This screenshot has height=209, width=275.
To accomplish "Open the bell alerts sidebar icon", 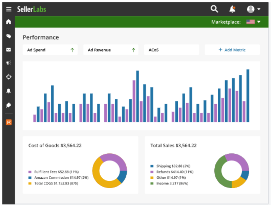I will click(9, 91).
